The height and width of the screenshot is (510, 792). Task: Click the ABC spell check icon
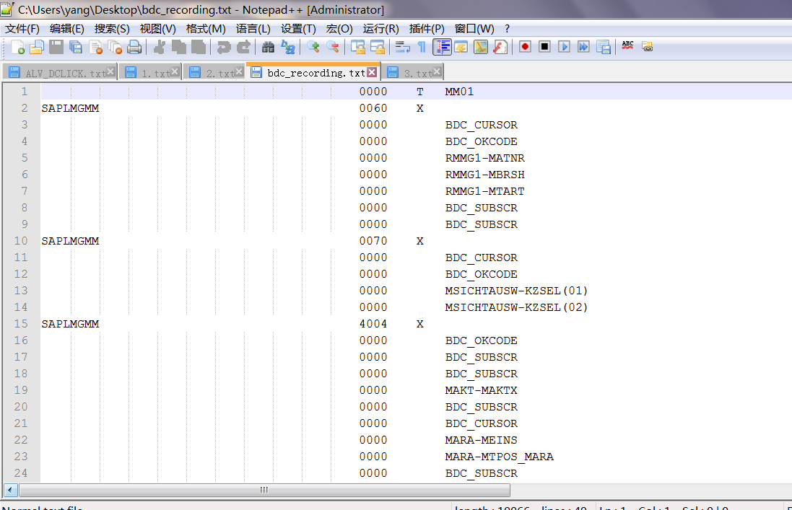(x=628, y=46)
